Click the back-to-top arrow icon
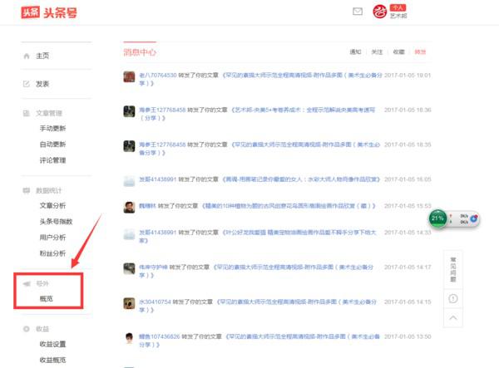The height and width of the screenshot is (368, 499). [452, 318]
